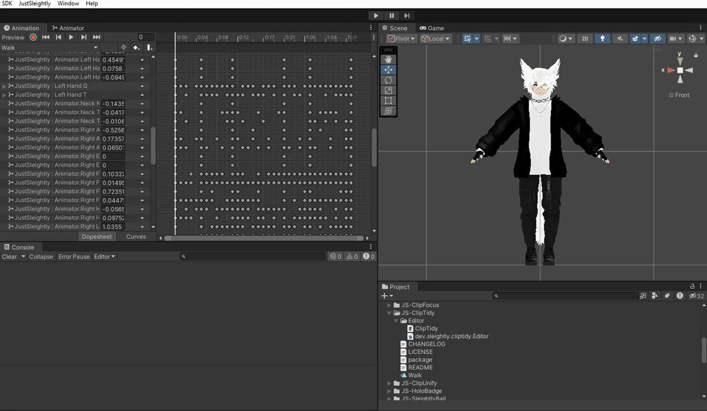Go to the first keyframe of clip
Screen dimensions: 707x411
click(45, 37)
